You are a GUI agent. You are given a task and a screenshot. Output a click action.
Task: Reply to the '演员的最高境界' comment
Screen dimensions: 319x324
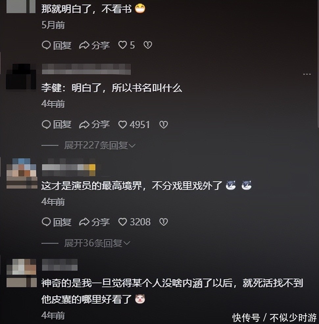pyautogui.click(x=57, y=222)
